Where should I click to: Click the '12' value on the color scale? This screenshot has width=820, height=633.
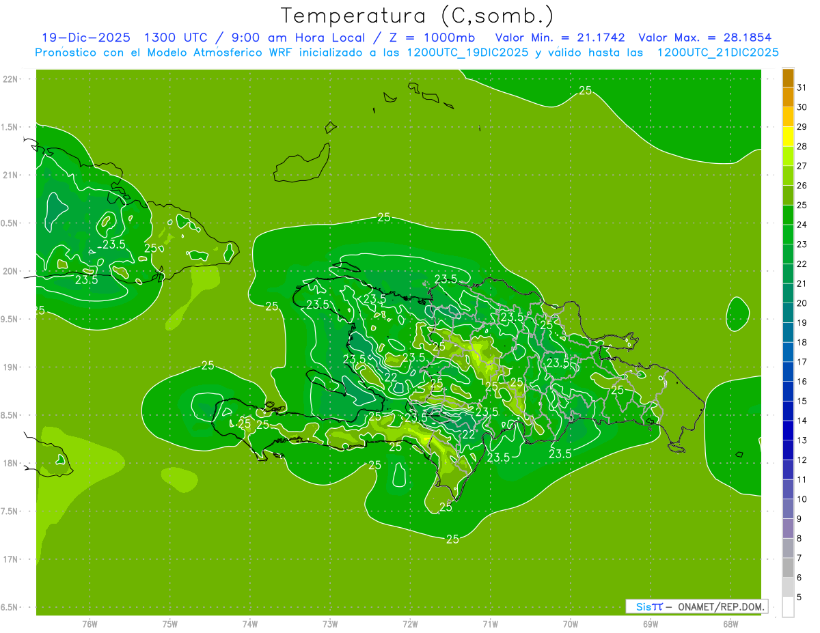[802, 460]
